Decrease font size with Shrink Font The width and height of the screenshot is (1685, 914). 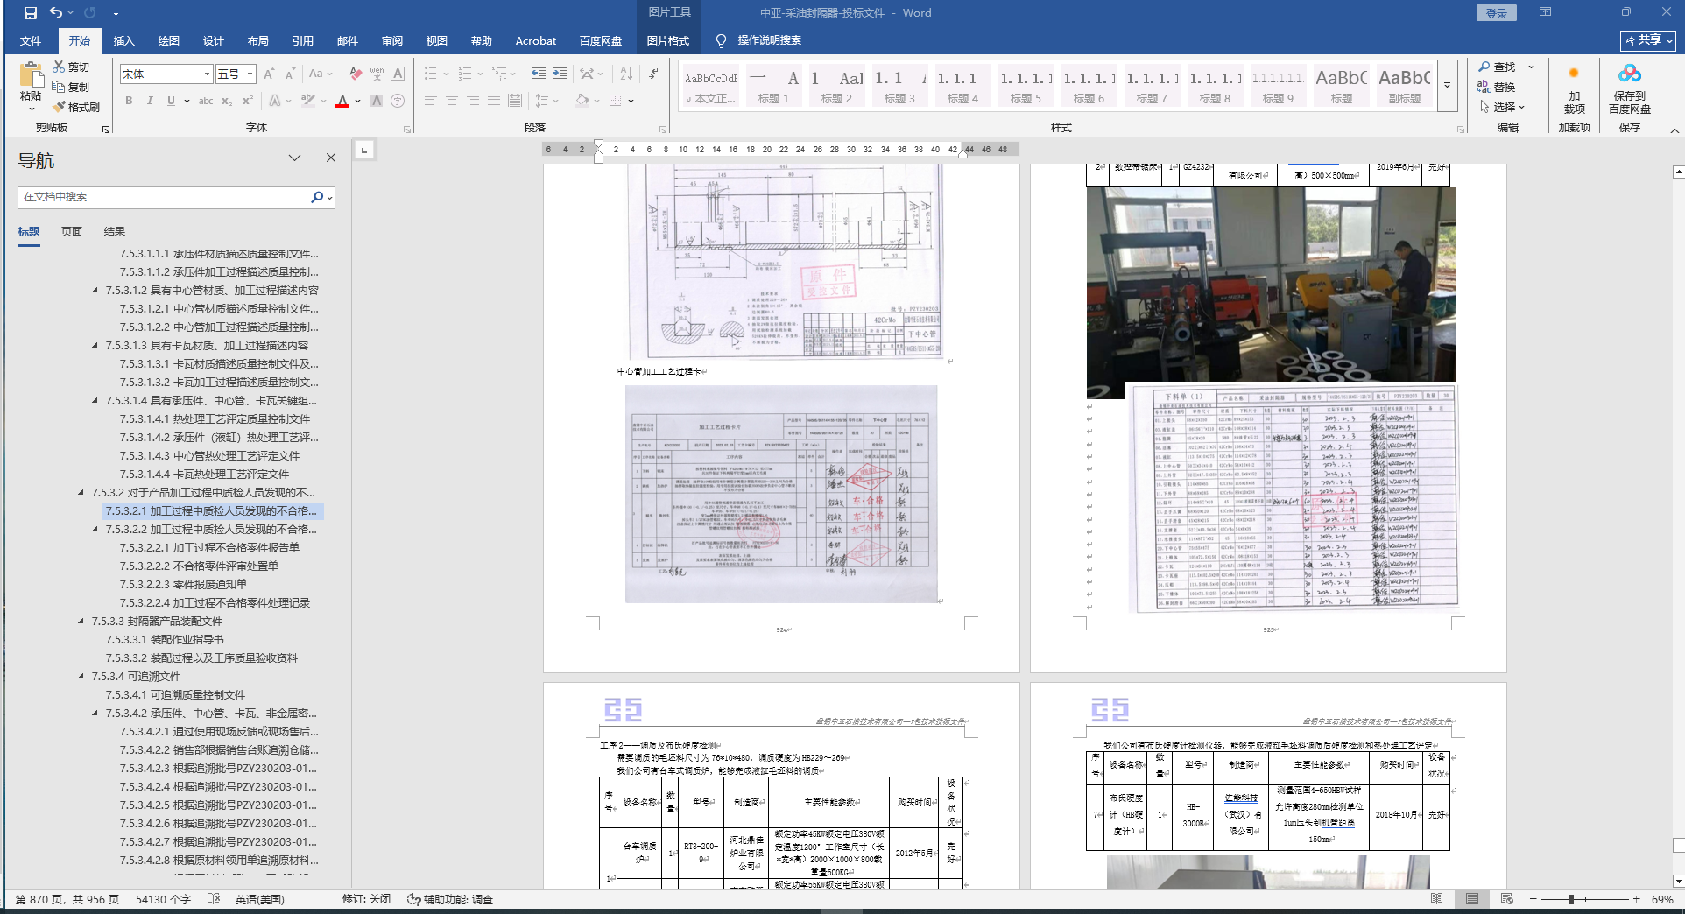[x=288, y=74]
